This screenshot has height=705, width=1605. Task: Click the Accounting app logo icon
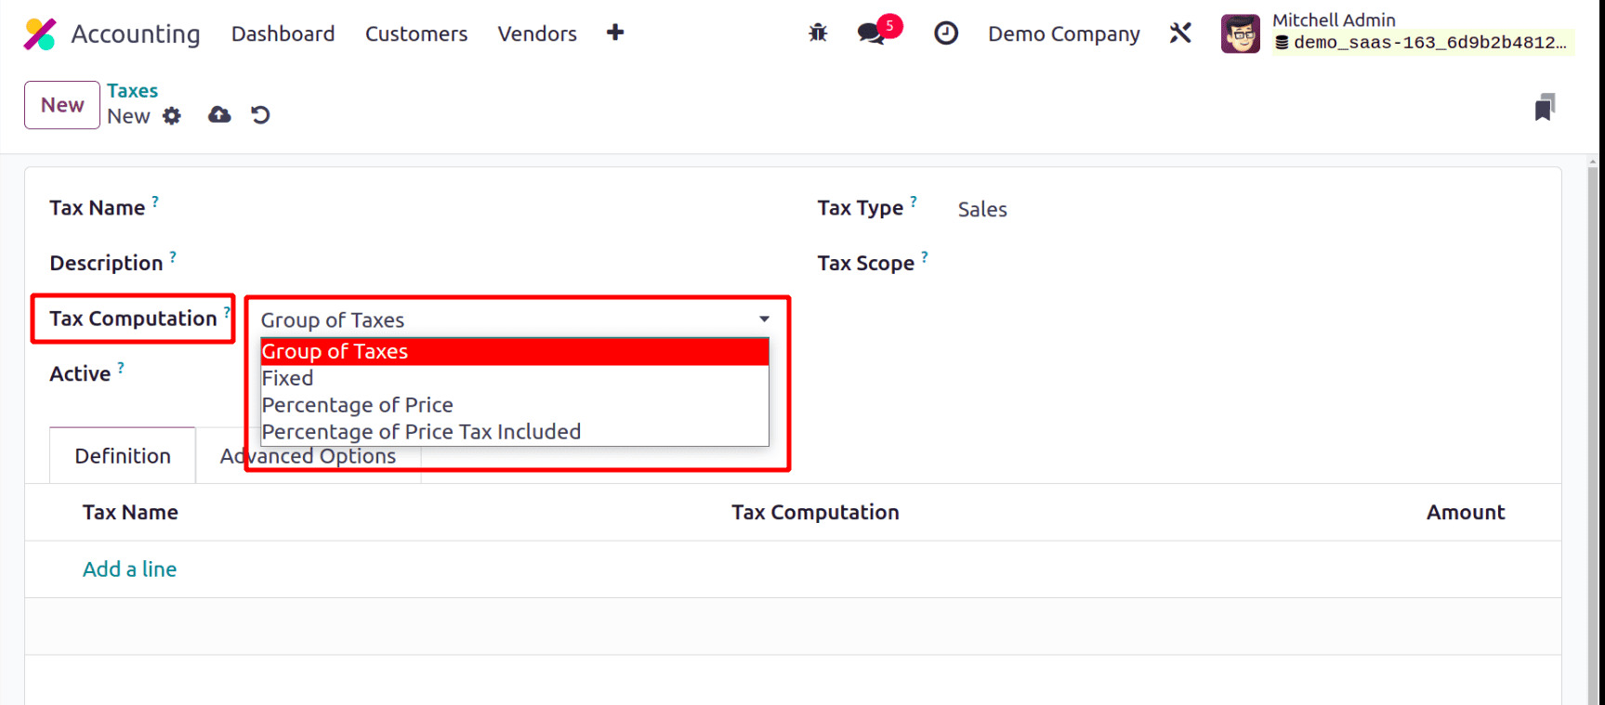pos(40,34)
